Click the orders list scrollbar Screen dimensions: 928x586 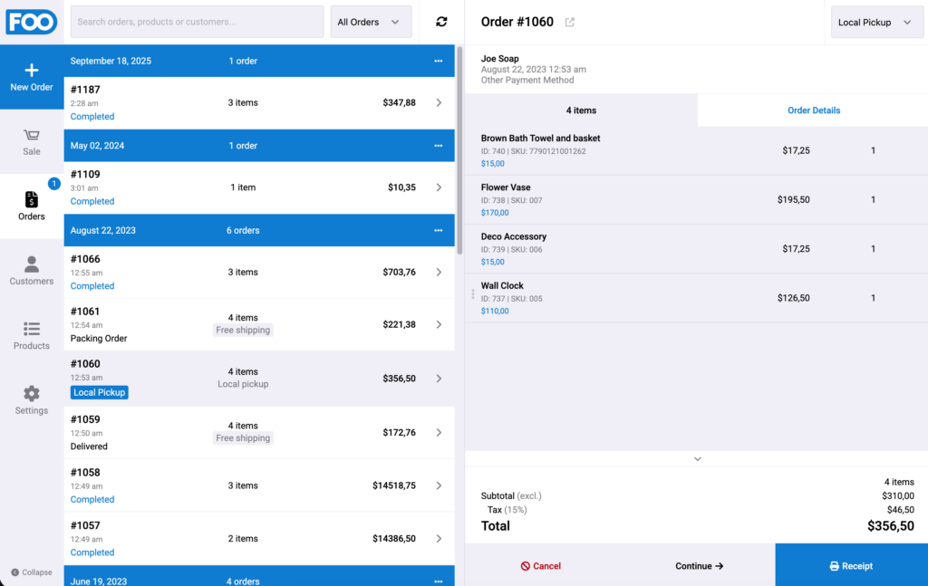coord(459,150)
